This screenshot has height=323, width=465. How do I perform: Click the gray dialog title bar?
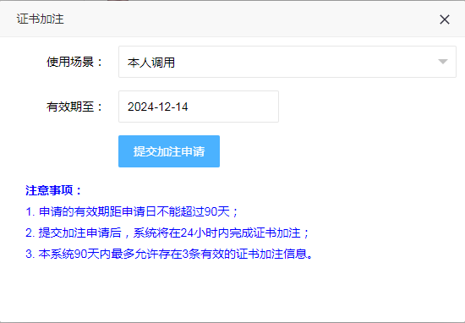click(232, 19)
